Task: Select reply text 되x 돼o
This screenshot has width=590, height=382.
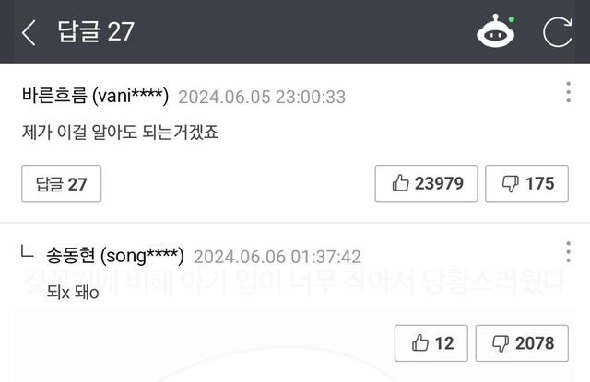Action: (73, 292)
